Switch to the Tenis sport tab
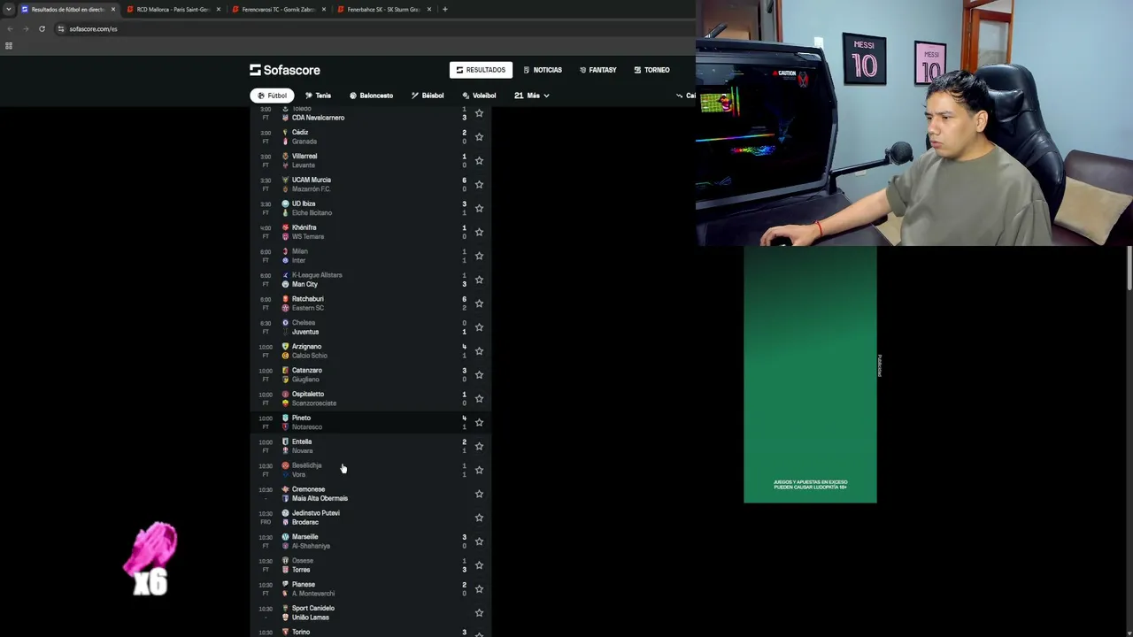The width and height of the screenshot is (1133, 637). tap(318, 96)
